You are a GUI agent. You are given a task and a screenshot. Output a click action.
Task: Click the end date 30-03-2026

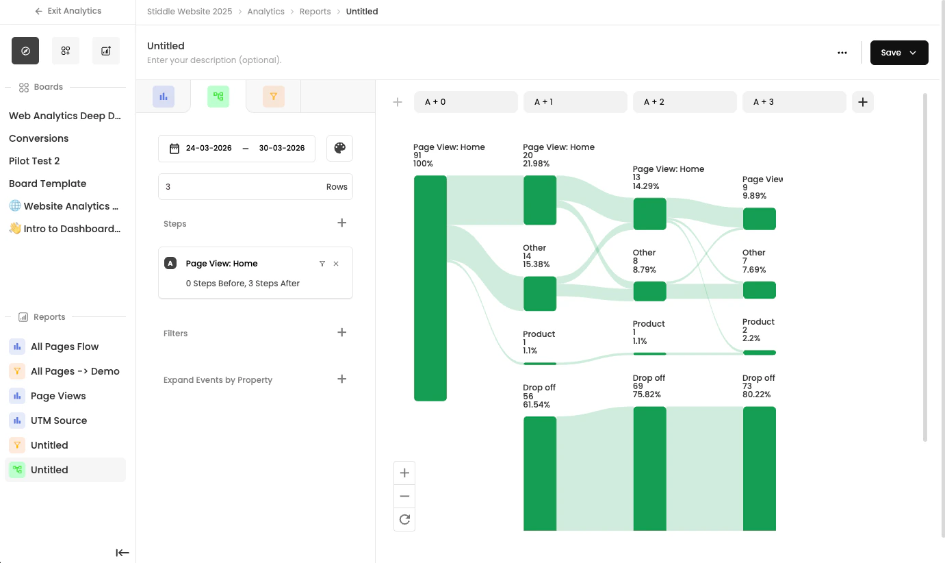pyautogui.click(x=282, y=148)
